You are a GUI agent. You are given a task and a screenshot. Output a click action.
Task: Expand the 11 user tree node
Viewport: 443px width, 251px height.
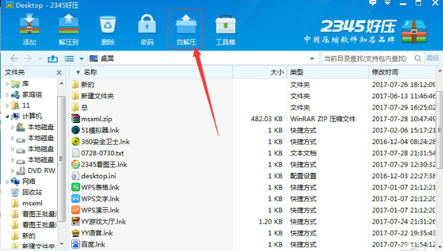click(x=8, y=106)
